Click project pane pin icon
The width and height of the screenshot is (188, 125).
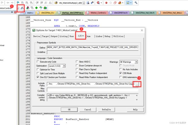point(12,12)
